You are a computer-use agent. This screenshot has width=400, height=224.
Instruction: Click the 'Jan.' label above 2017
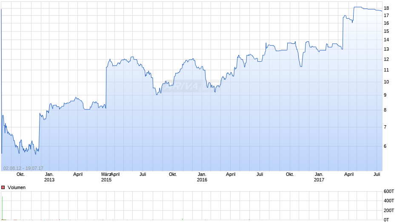click(x=319, y=174)
